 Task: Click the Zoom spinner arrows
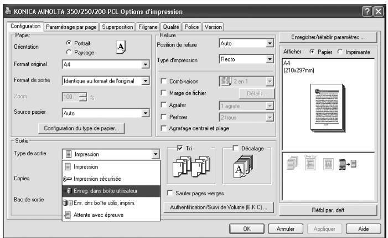coord(83,97)
